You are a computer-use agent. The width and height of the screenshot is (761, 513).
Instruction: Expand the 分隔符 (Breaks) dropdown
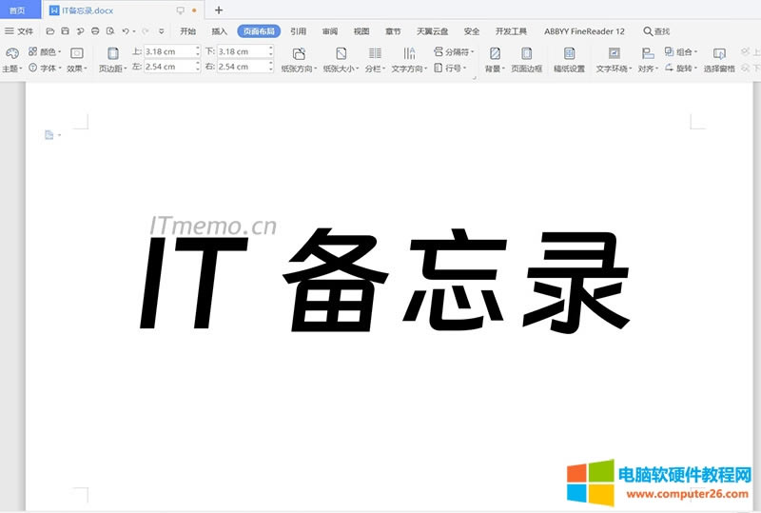[x=453, y=51]
